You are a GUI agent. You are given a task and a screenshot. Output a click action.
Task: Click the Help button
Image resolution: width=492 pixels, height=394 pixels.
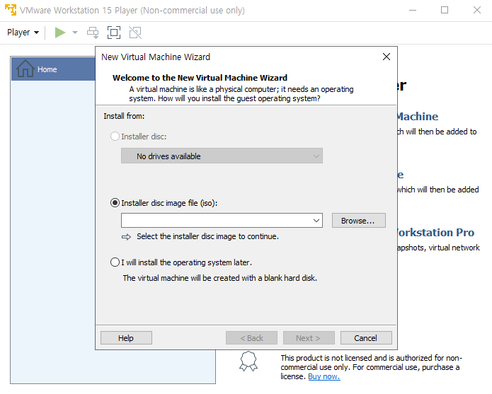click(x=126, y=338)
